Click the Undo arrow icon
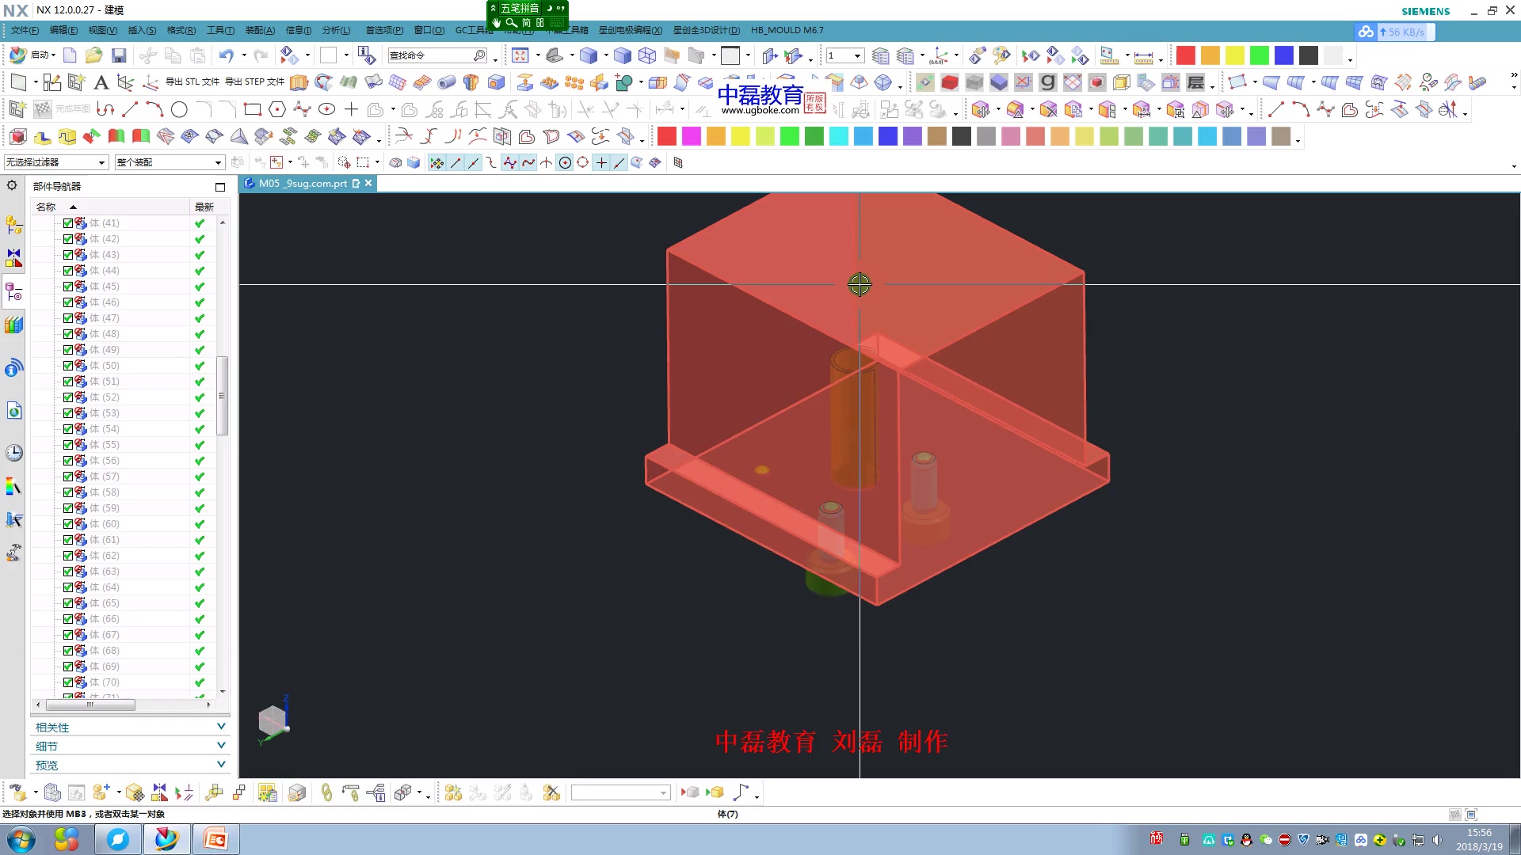The height and width of the screenshot is (855, 1521). [x=227, y=55]
